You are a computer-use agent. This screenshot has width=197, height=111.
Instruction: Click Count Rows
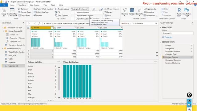pos(24,15)
